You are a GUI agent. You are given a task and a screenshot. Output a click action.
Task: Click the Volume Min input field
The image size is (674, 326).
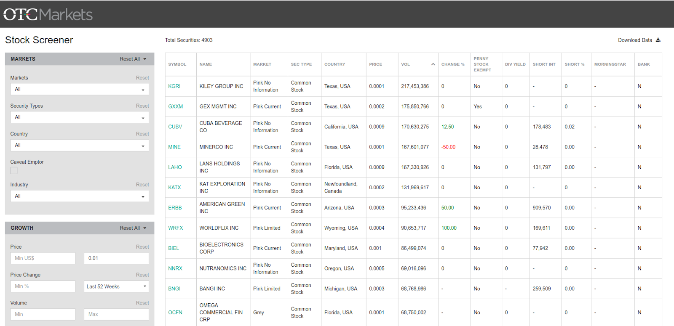(x=43, y=314)
